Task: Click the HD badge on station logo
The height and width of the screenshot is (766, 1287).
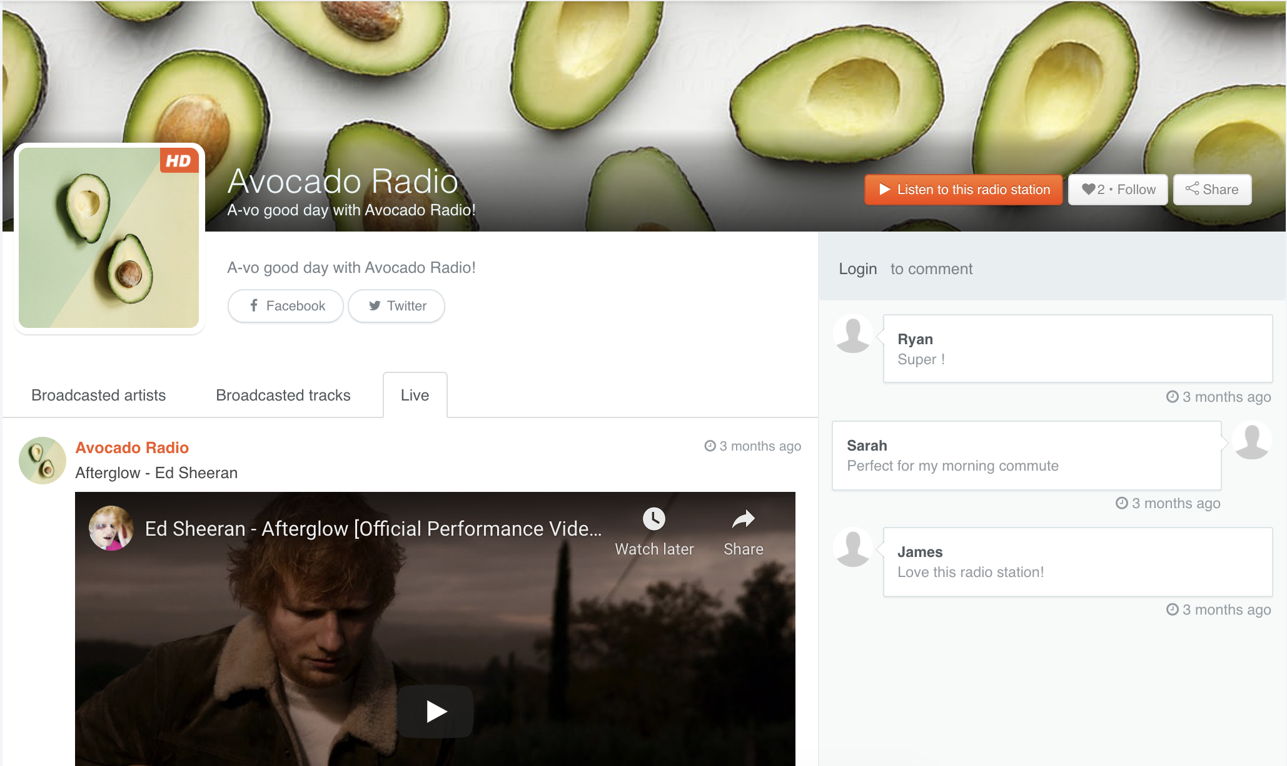Action: 179,161
